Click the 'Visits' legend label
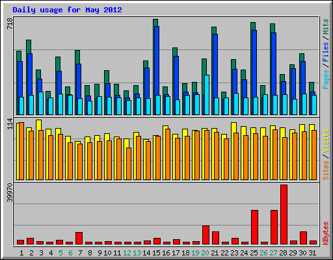This screenshot has height=260, width=333. 325,141
